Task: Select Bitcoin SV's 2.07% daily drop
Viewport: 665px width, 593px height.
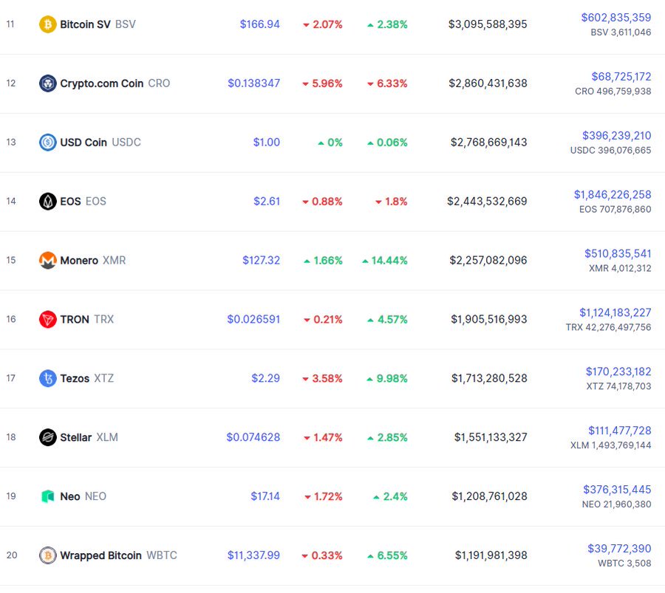Action: (x=323, y=24)
